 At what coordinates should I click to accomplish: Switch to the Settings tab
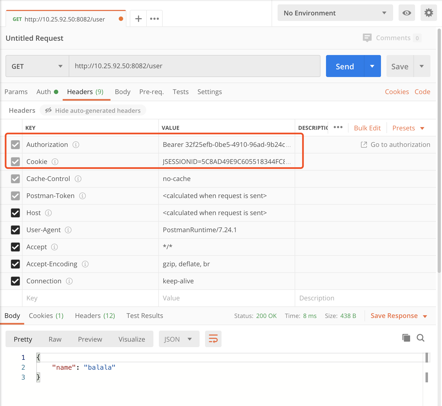tap(209, 92)
